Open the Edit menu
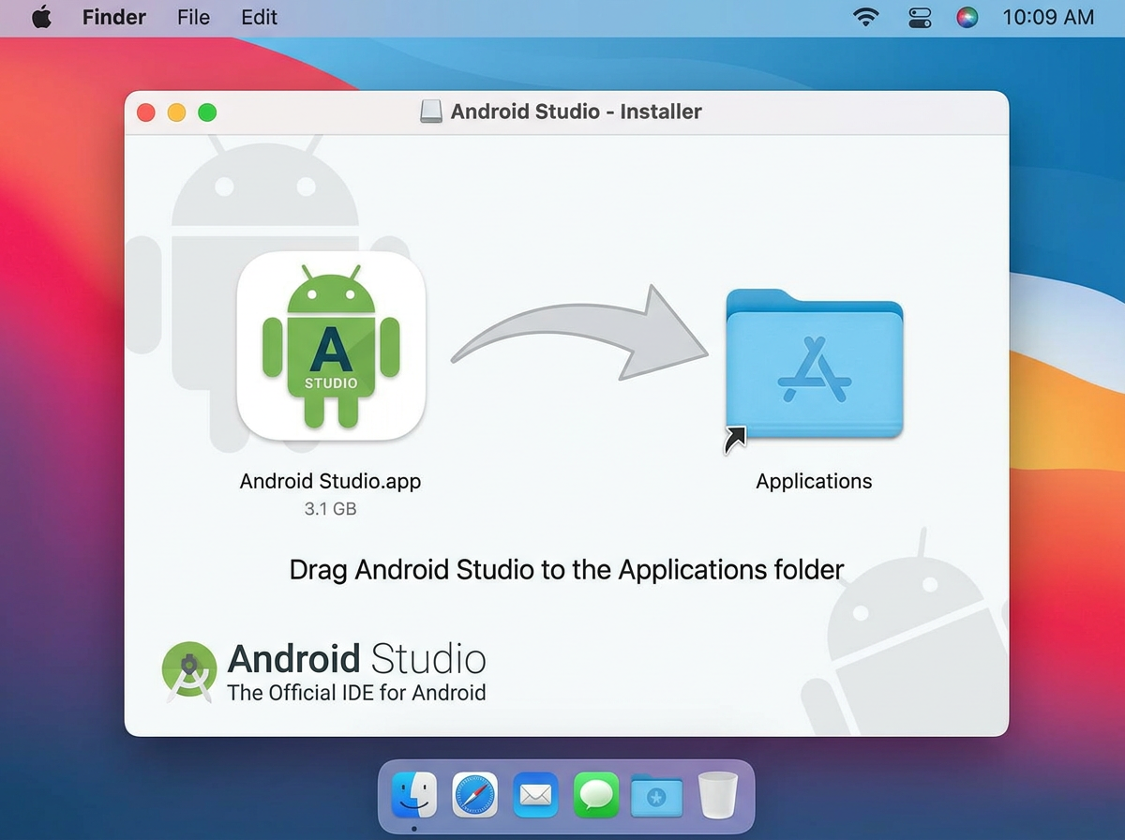 259,17
